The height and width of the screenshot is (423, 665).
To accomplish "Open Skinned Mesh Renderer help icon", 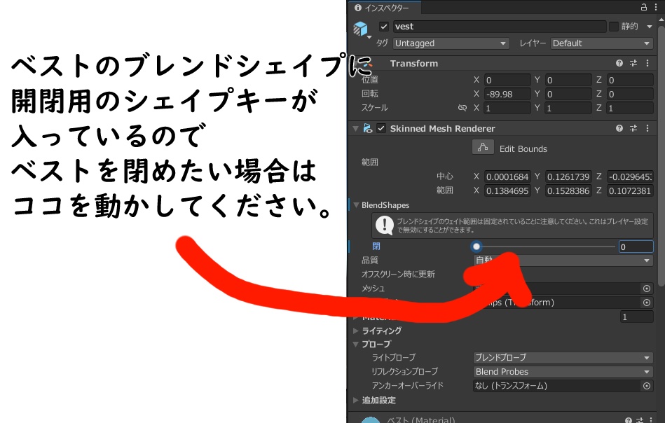I will (x=619, y=128).
